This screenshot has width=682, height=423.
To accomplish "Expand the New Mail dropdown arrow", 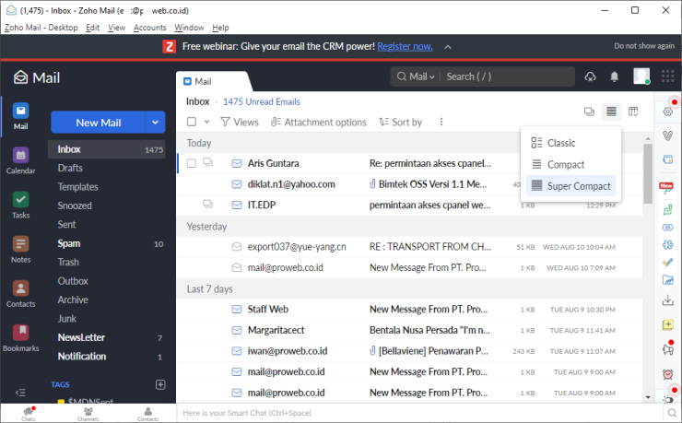I will pos(155,123).
